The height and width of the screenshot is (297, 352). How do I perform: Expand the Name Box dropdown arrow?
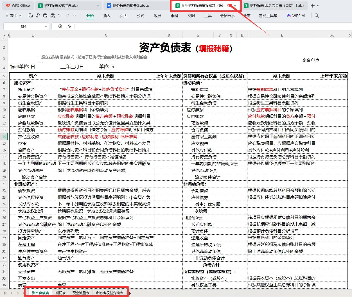[x=46, y=26]
